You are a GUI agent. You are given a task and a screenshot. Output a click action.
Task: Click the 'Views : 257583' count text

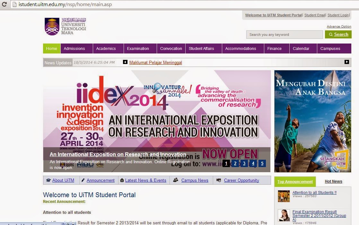tap(304, 196)
